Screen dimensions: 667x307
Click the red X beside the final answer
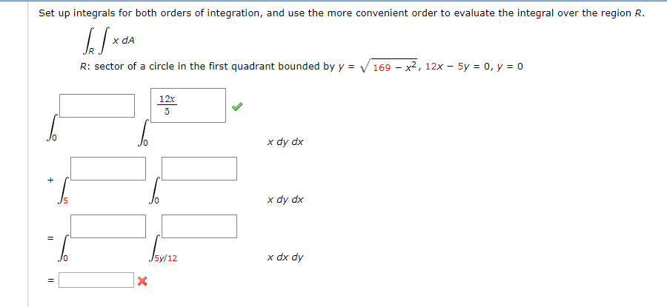pos(142,281)
